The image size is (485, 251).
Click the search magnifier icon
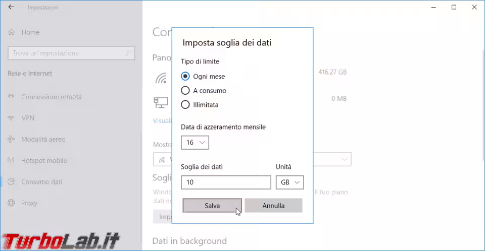coord(128,53)
